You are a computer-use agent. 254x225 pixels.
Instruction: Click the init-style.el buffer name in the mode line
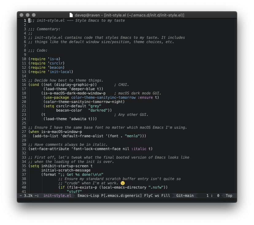pyautogui.click(x=57, y=195)
